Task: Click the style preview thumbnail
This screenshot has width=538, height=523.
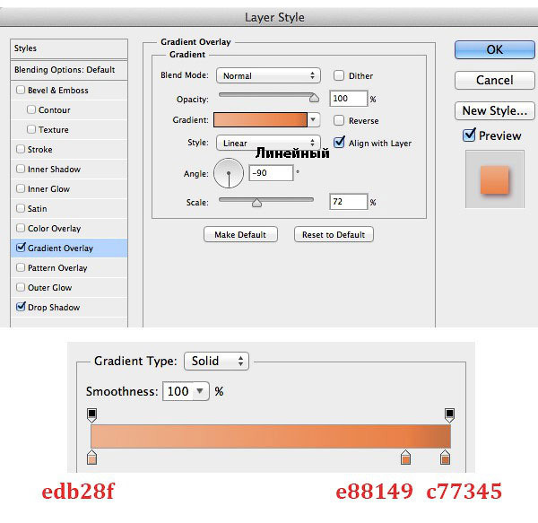Action: 494,179
